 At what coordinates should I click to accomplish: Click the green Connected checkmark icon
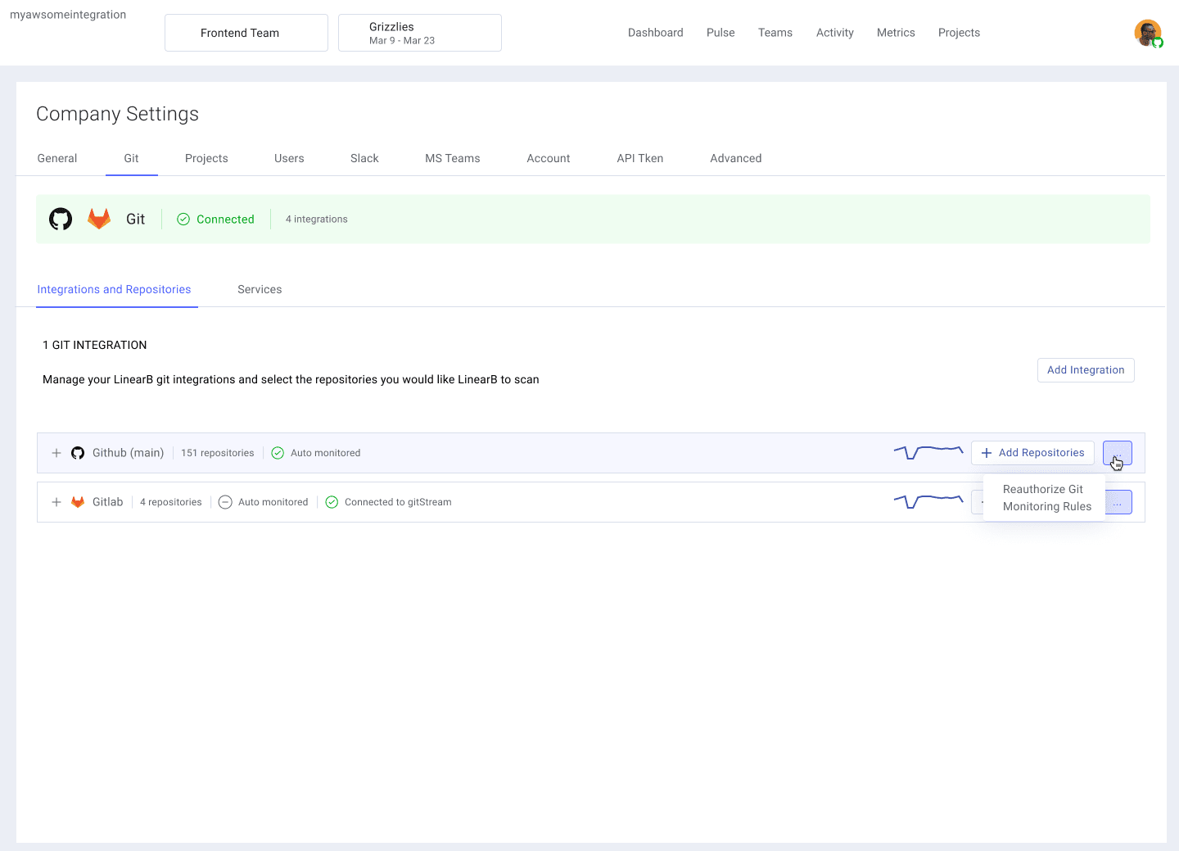point(183,219)
